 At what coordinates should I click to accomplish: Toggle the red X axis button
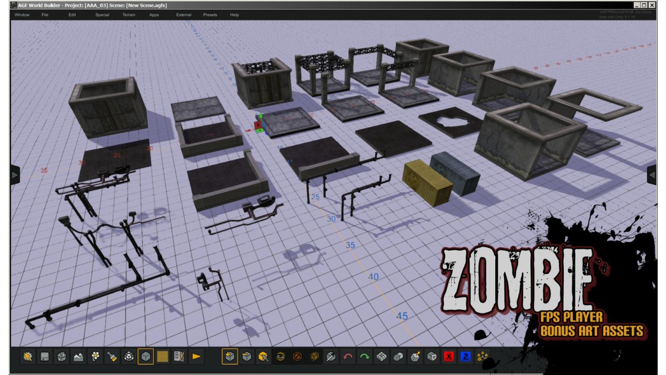click(x=449, y=357)
